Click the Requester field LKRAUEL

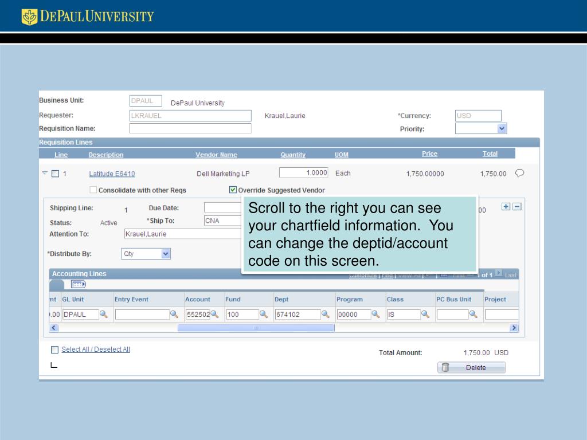point(190,116)
